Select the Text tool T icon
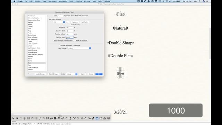 97,118
